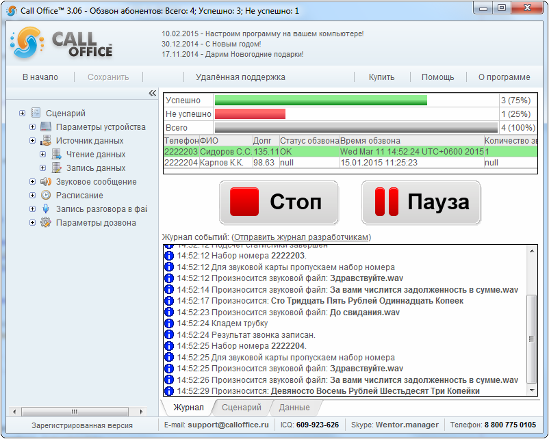Open the Помощь menu
This screenshot has height=439, width=549.
tap(437, 77)
